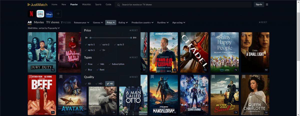Expand the Release year filter
This screenshot has width=300, height=116.
[81, 23]
